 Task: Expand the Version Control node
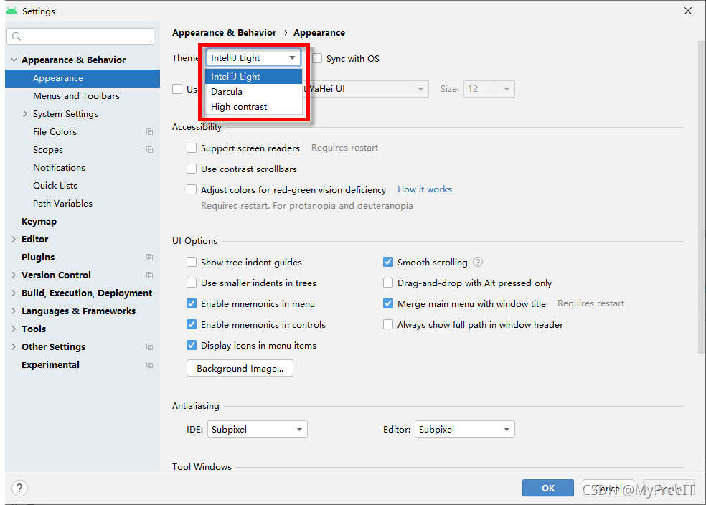(14, 275)
